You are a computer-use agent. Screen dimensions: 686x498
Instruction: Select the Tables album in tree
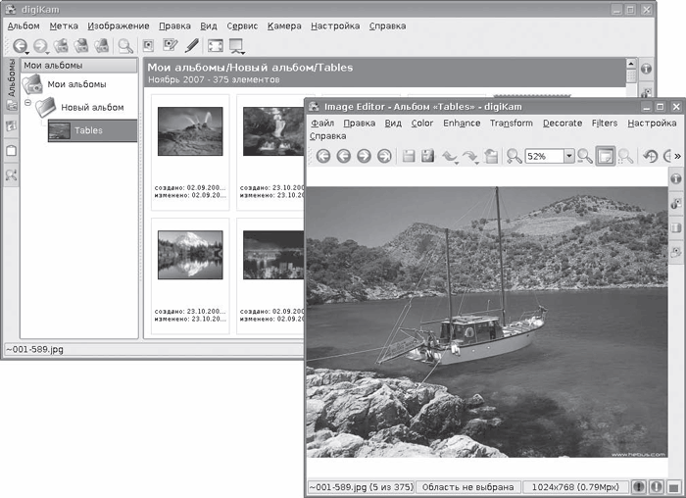(x=87, y=130)
